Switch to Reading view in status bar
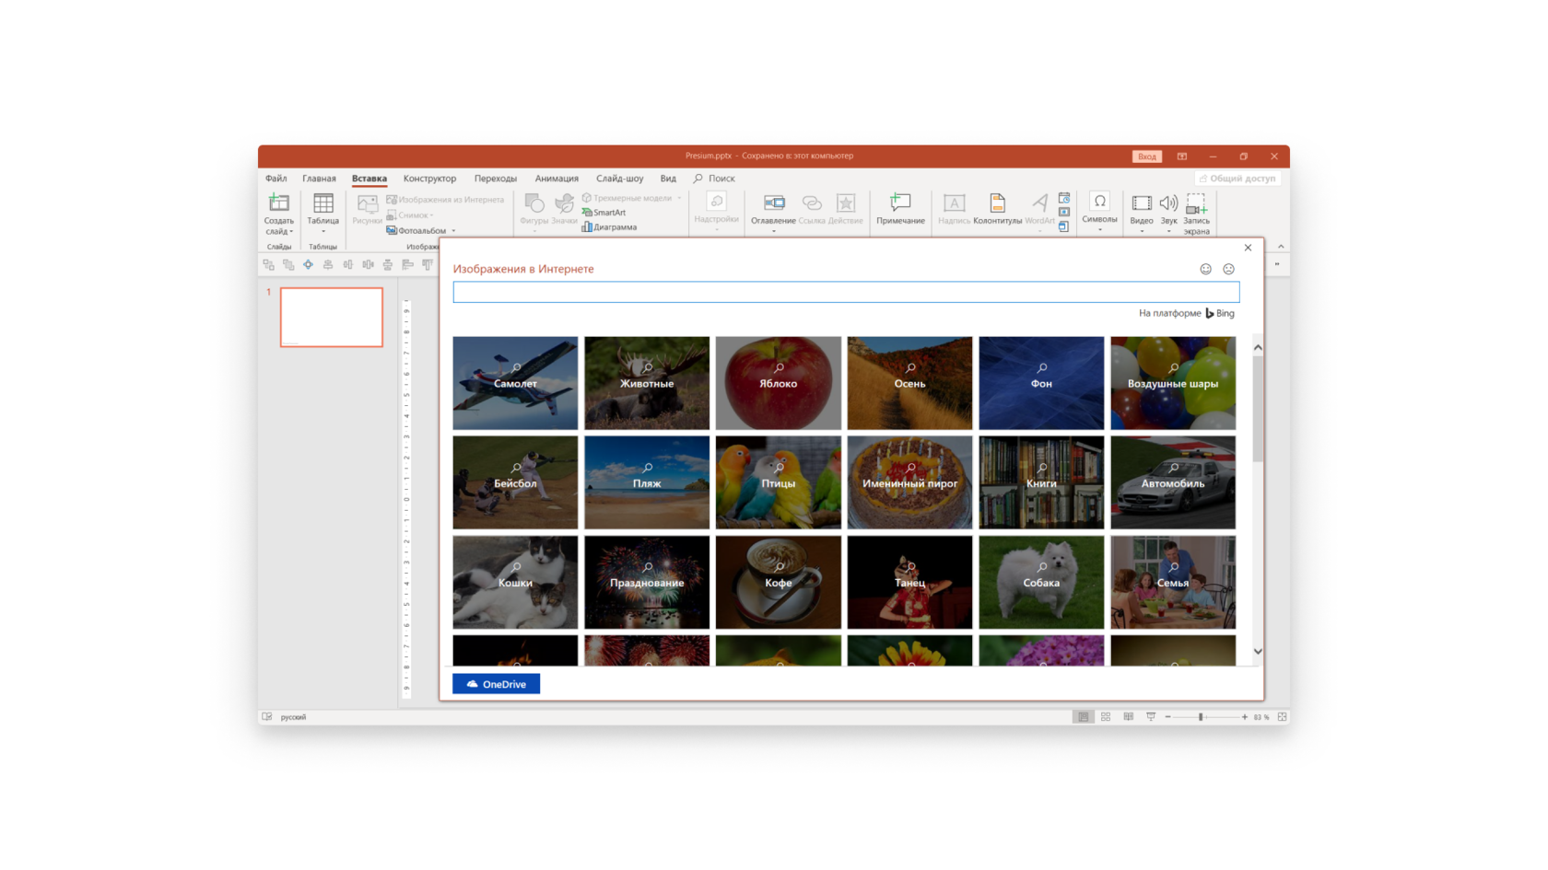This screenshot has height=870, width=1548. tap(1129, 716)
